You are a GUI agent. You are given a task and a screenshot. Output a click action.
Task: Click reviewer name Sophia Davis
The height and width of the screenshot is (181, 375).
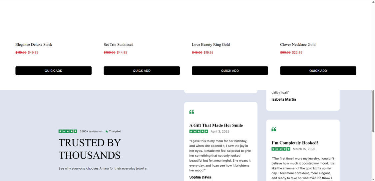tap(200, 177)
